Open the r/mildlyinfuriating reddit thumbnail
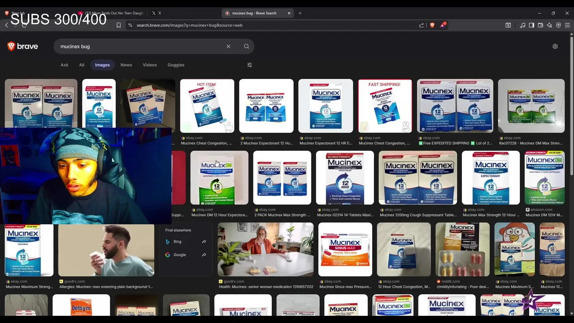Image resolution: width=574 pixels, height=323 pixels. point(462,249)
